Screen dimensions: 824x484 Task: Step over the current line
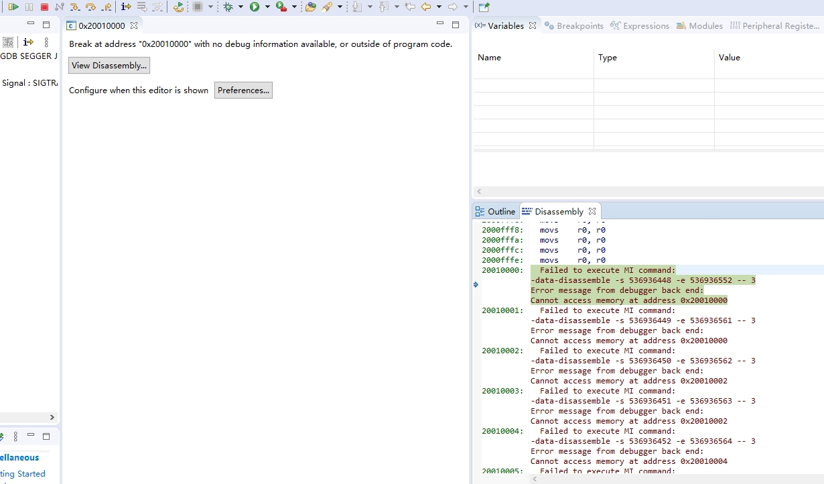92,7
